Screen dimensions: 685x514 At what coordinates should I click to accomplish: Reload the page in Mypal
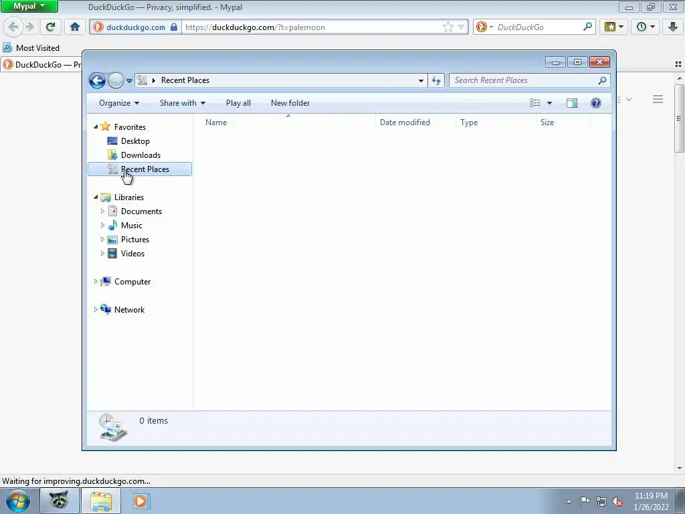click(x=50, y=27)
